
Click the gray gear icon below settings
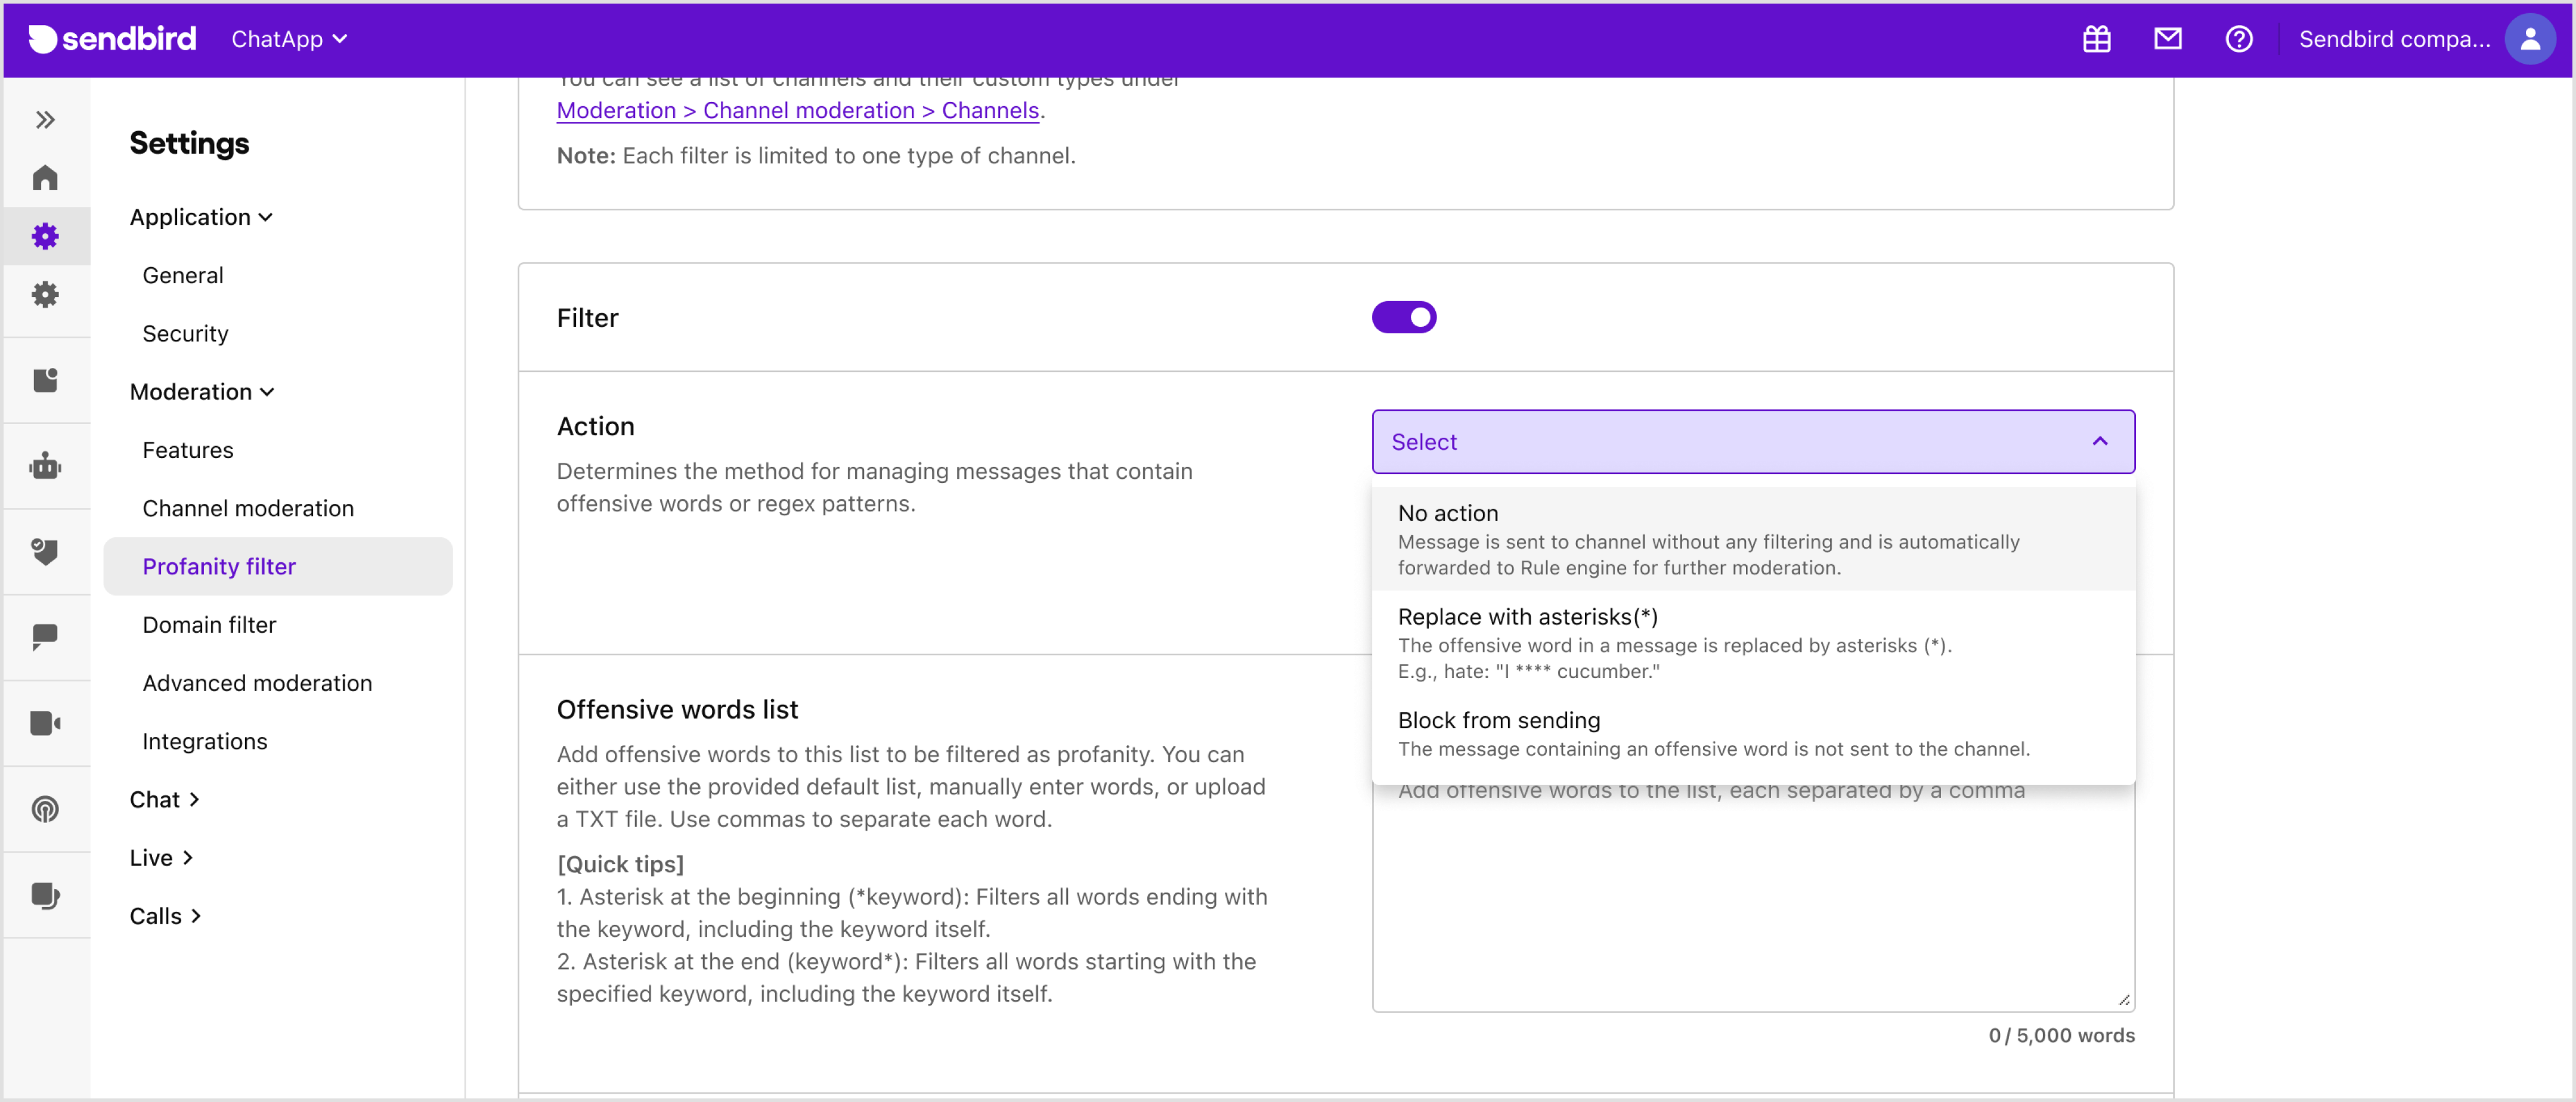pos(45,294)
